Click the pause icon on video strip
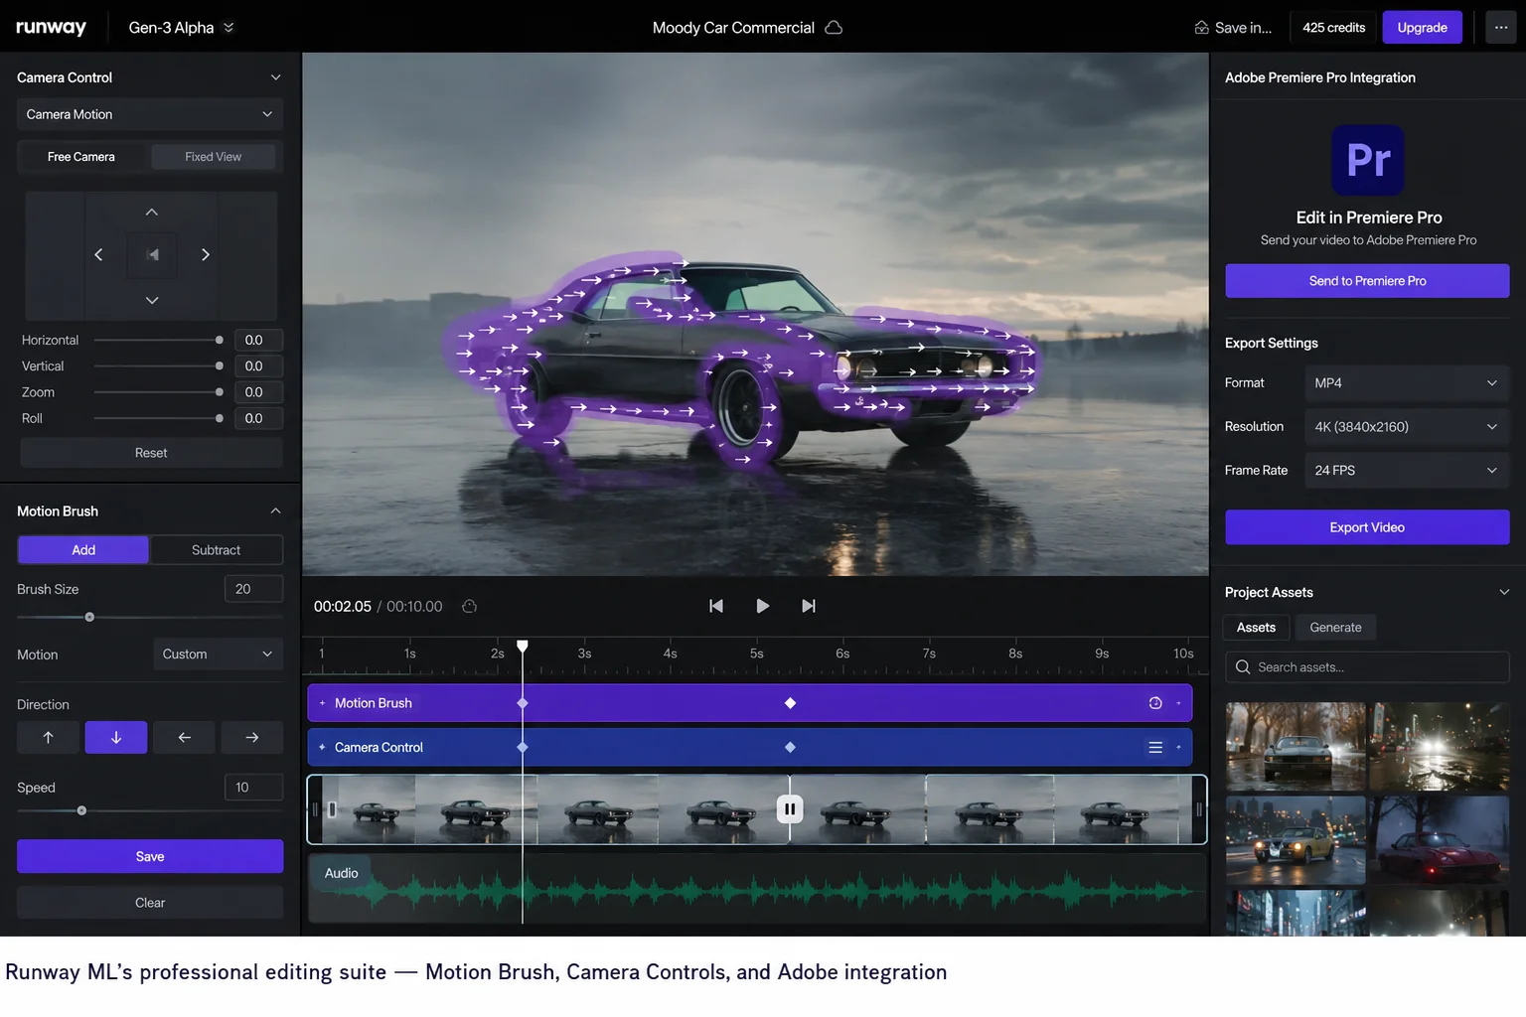1526x1017 pixels. pyautogui.click(x=790, y=809)
